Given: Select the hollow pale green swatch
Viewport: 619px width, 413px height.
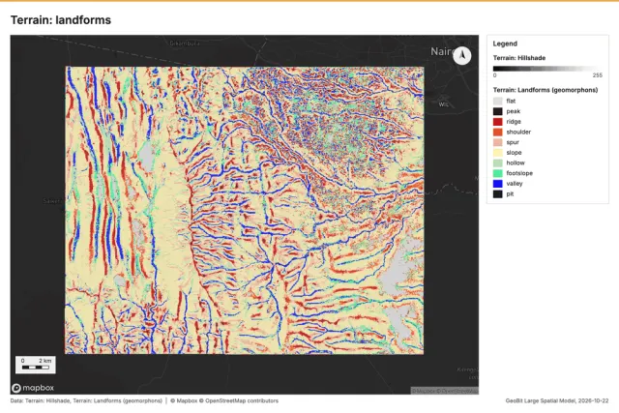Looking at the screenshot, I should point(498,162).
